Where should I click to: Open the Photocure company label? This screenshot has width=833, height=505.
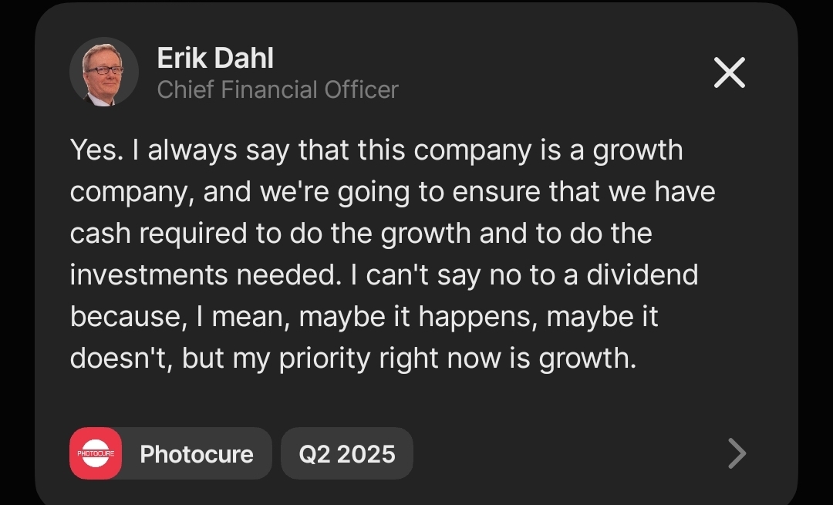coord(197,454)
